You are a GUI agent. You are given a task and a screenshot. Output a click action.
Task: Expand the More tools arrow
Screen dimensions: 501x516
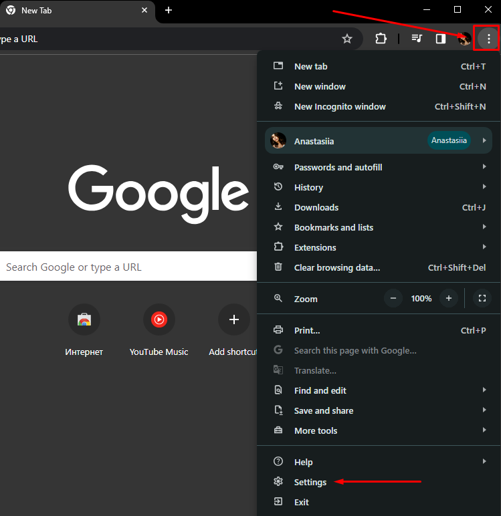pyautogui.click(x=484, y=430)
